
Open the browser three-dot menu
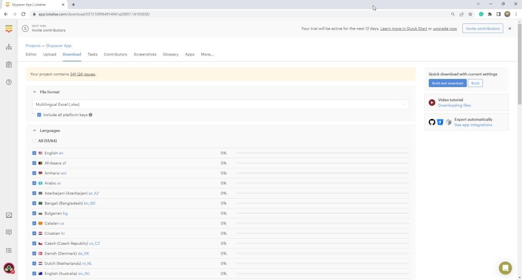click(x=516, y=14)
